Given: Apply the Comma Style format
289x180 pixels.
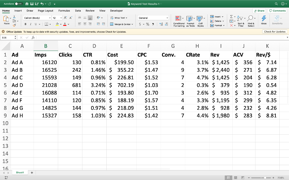Looking at the screenshot, I should pos(153,24).
